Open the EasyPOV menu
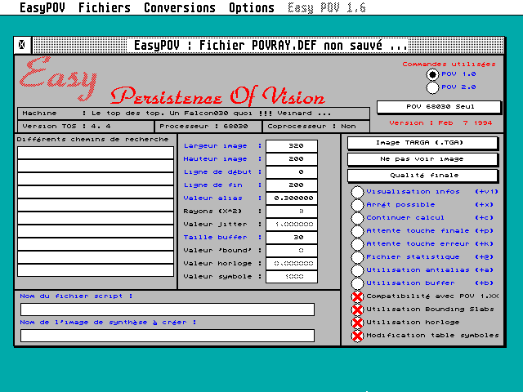Image resolution: width=523 pixels, height=392 pixels. [x=42, y=7]
